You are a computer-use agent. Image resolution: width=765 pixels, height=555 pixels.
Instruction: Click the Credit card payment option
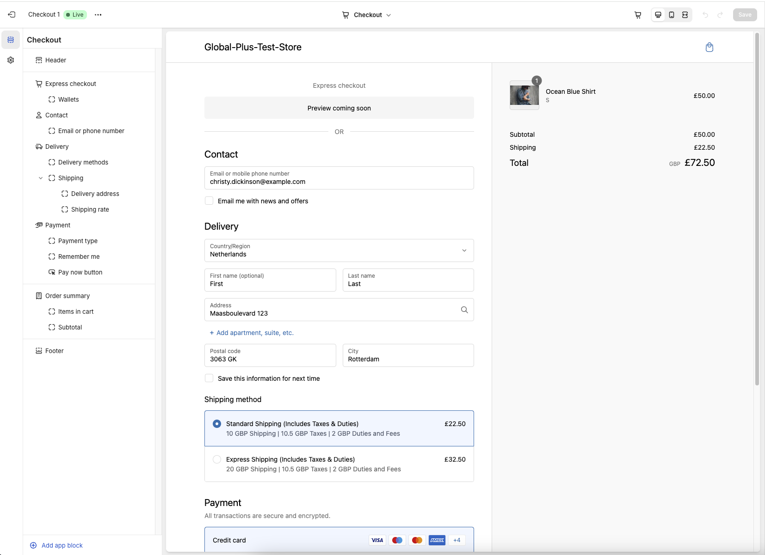pyautogui.click(x=339, y=540)
